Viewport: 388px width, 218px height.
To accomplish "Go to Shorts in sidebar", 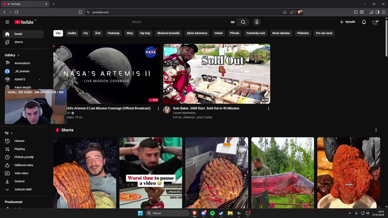I will pos(23,42).
